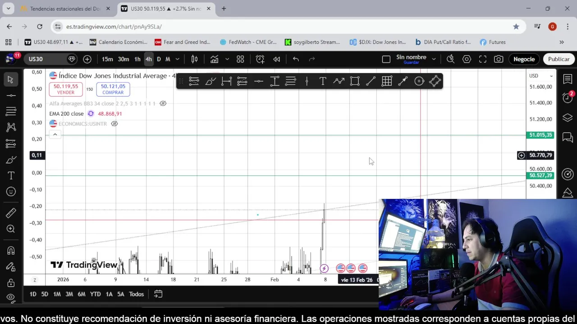Open indicator templates grid
This screenshot has width=577, height=324.
(240, 59)
